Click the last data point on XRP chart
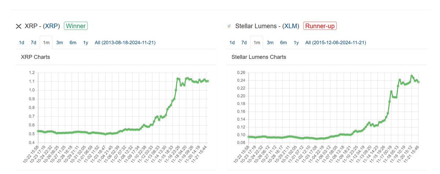Viewport: 440px width, 174px height. pyautogui.click(x=208, y=81)
